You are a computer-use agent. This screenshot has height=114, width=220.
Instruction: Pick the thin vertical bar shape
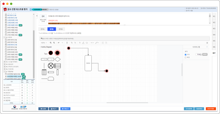58,72
